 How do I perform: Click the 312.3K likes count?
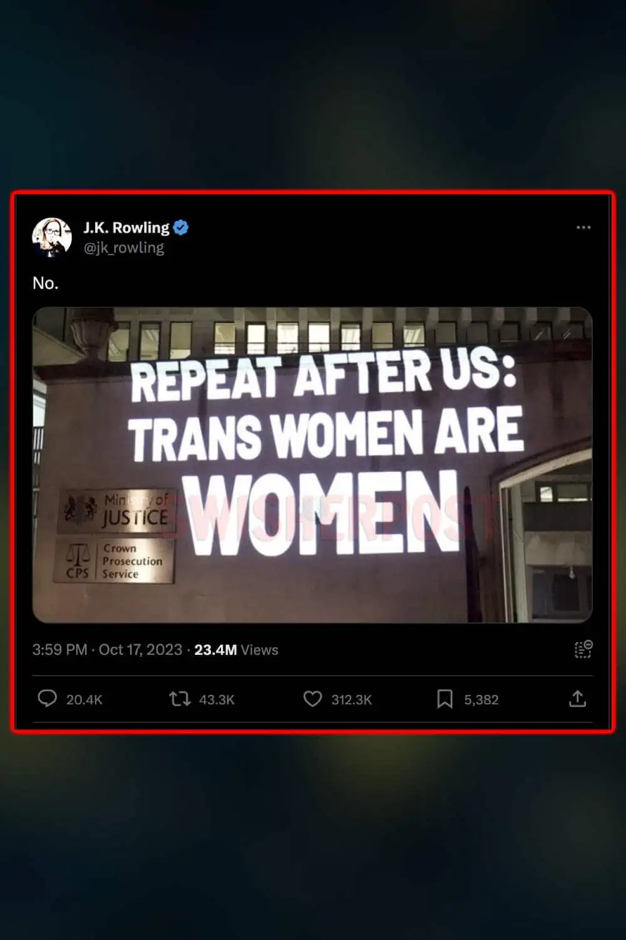[351, 699]
